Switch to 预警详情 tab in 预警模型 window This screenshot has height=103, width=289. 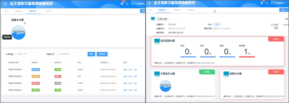pos(191,10)
